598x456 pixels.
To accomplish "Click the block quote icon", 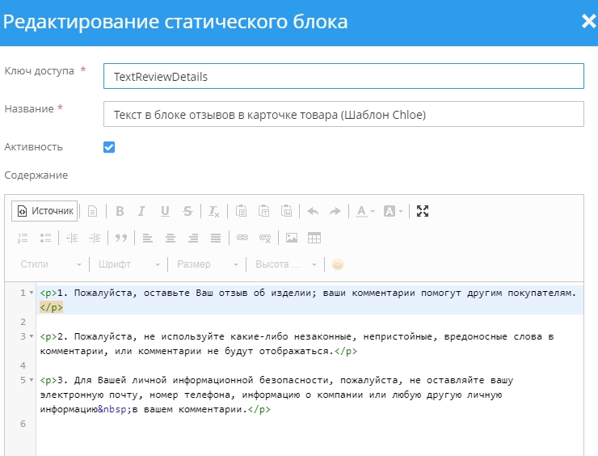I will pos(121,238).
